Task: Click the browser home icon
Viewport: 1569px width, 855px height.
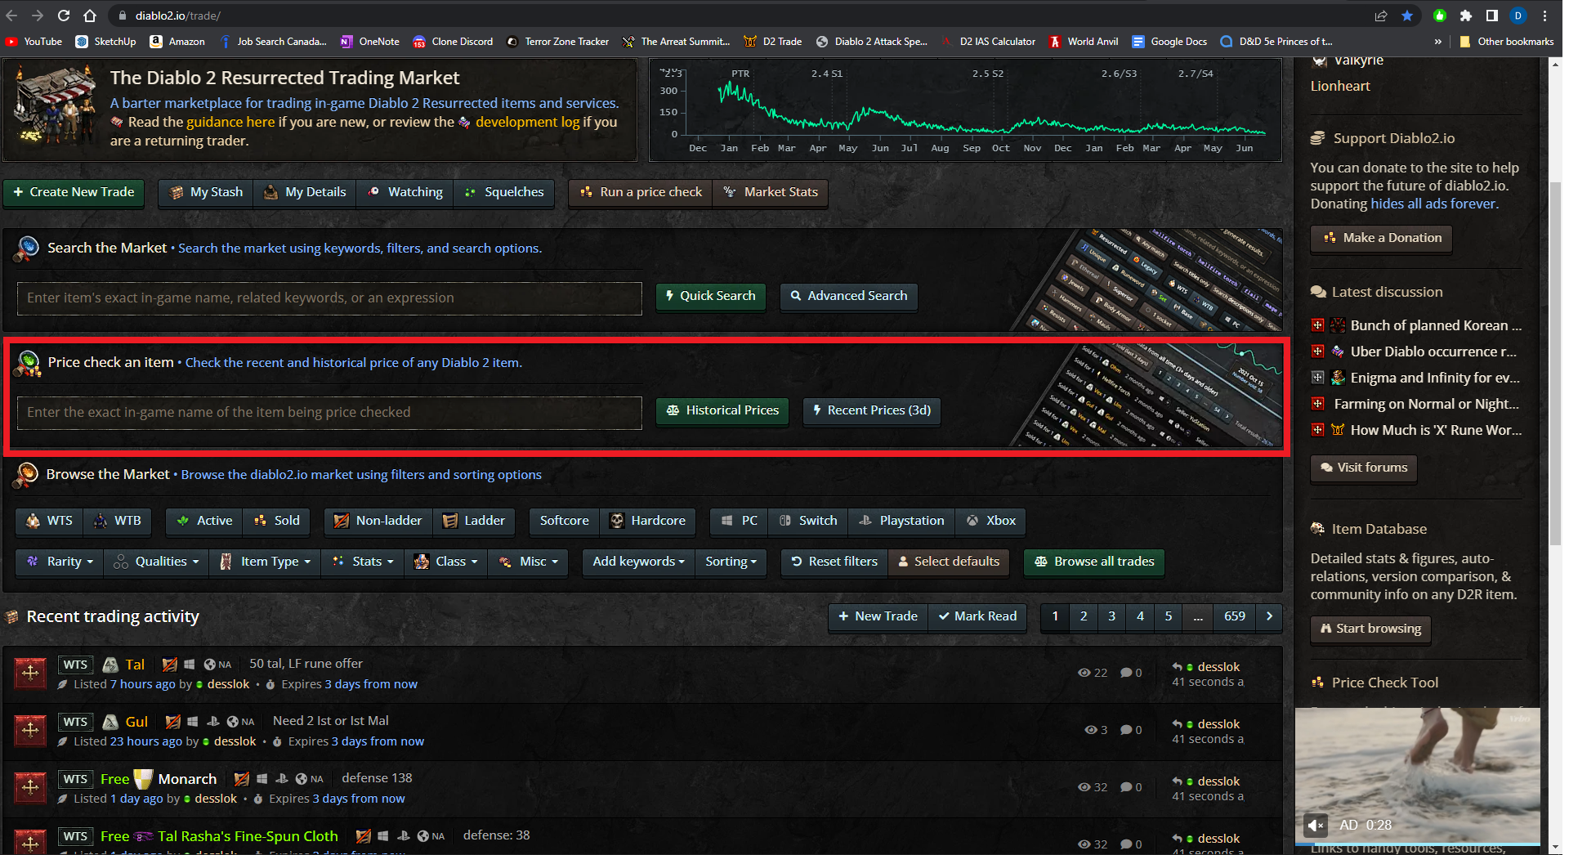Action: click(90, 16)
